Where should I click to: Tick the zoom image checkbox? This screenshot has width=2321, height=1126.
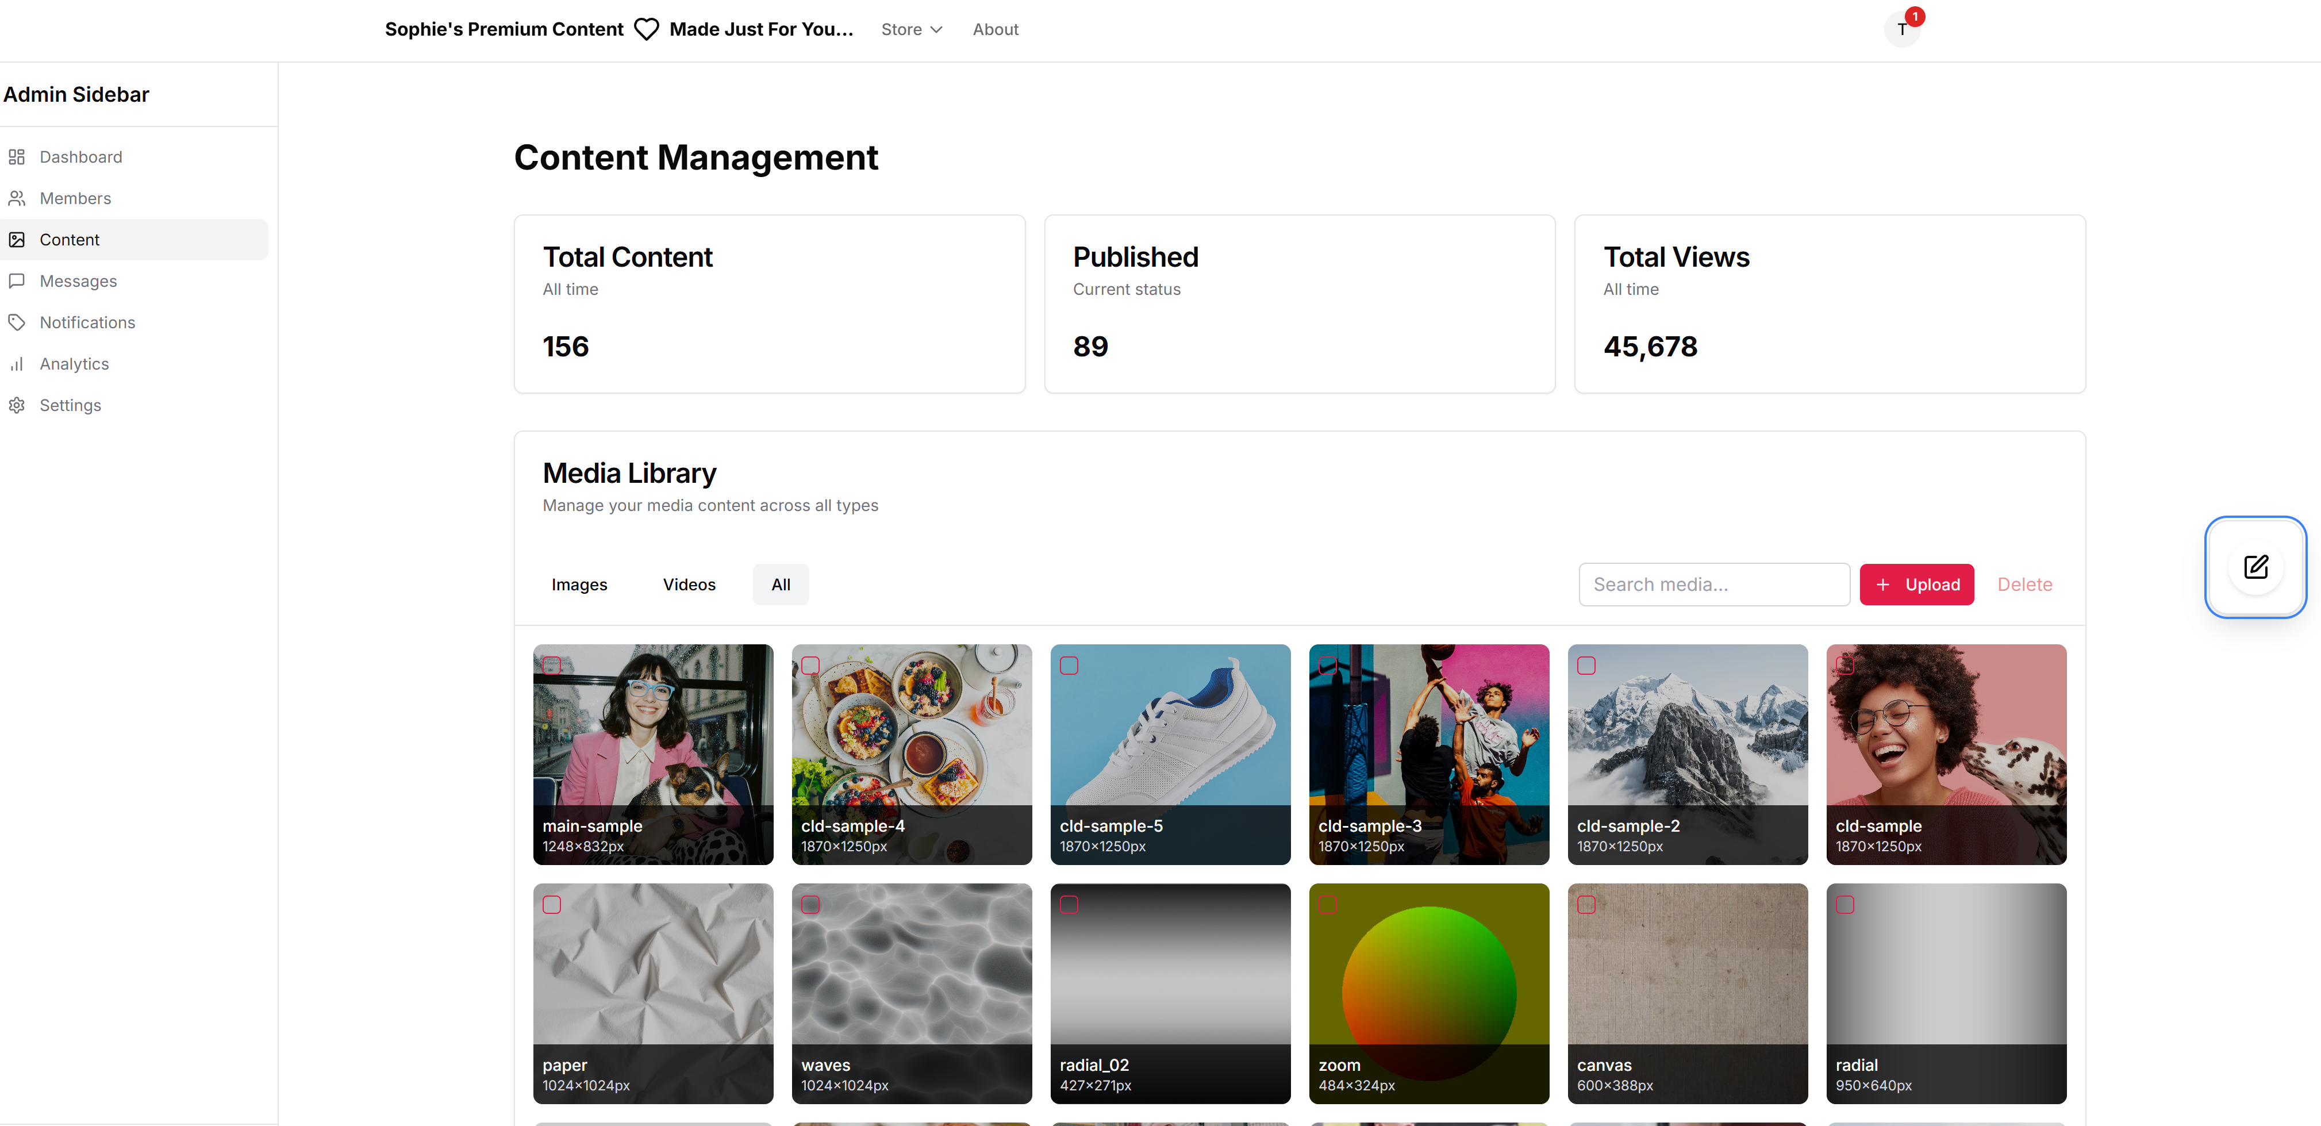(1328, 904)
